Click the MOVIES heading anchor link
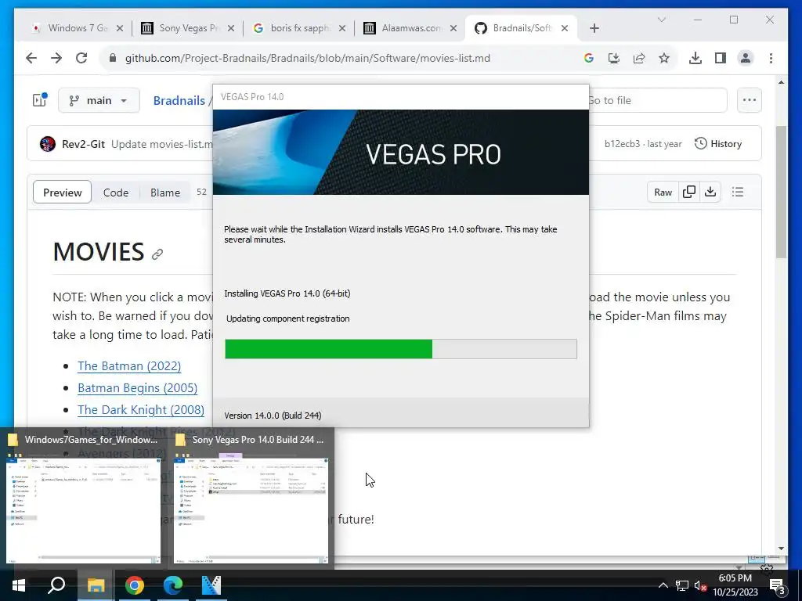802x601 pixels. coord(157,254)
